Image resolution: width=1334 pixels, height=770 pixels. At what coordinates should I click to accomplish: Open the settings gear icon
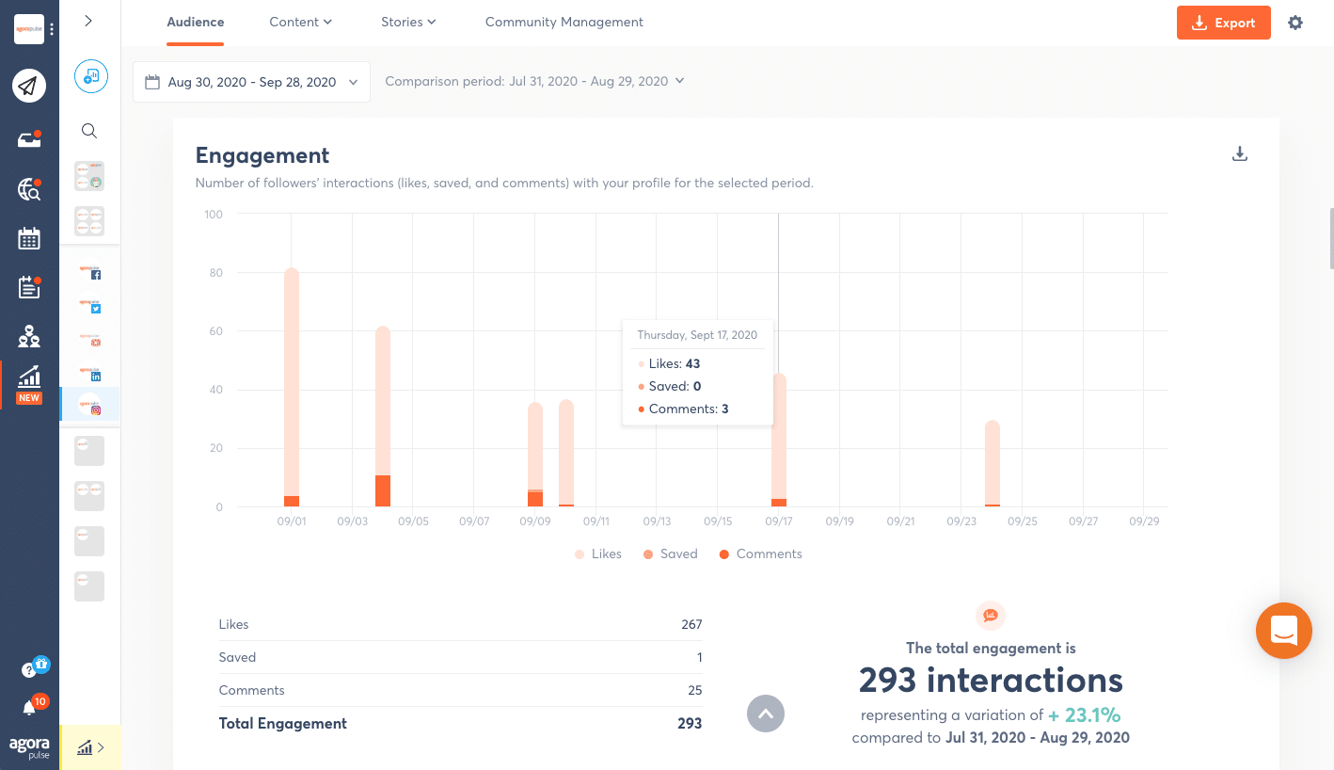click(x=1295, y=23)
